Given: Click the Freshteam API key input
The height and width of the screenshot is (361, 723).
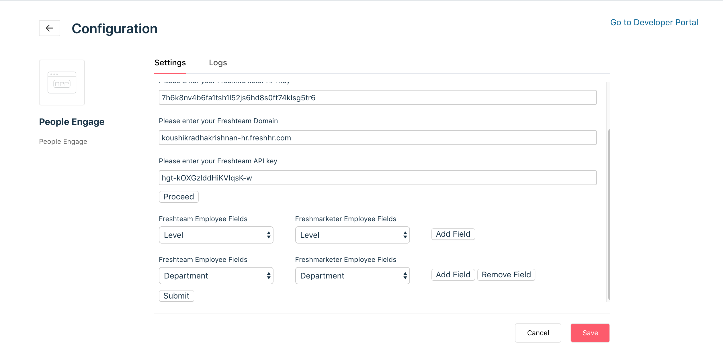Looking at the screenshot, I should point(378,178).
